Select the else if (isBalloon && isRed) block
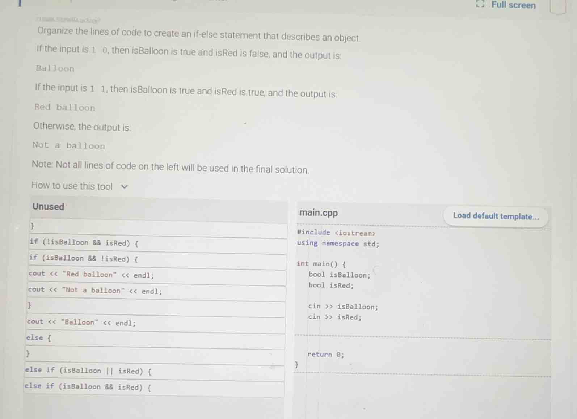The height and width of the screenshot is (419, 577). tap(154, 387)
